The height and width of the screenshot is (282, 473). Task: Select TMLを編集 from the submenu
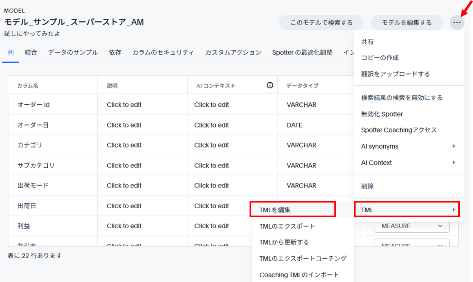click(292, 210)
